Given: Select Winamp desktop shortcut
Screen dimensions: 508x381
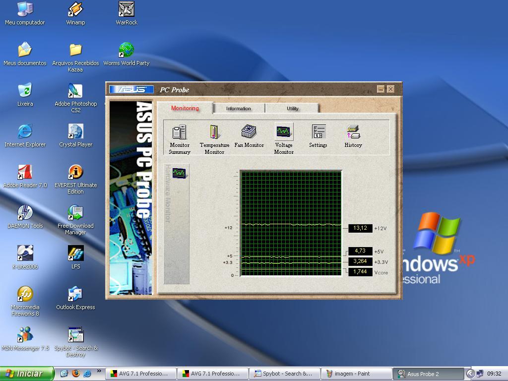Looking at the screenshot, I should click(75, 13).
